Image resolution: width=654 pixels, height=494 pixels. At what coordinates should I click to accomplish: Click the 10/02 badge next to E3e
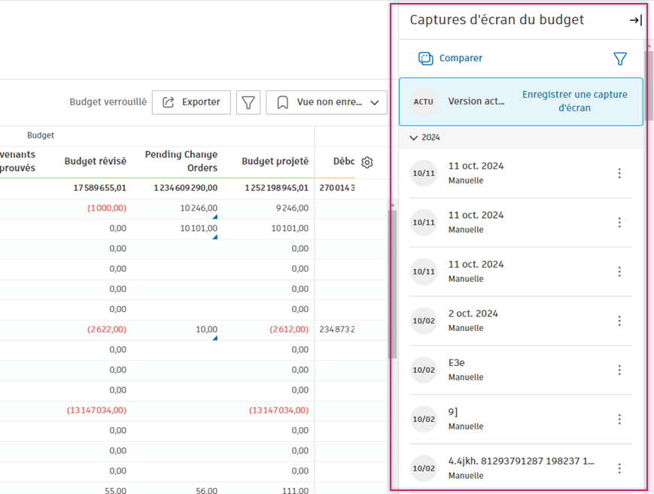point(423,370)
